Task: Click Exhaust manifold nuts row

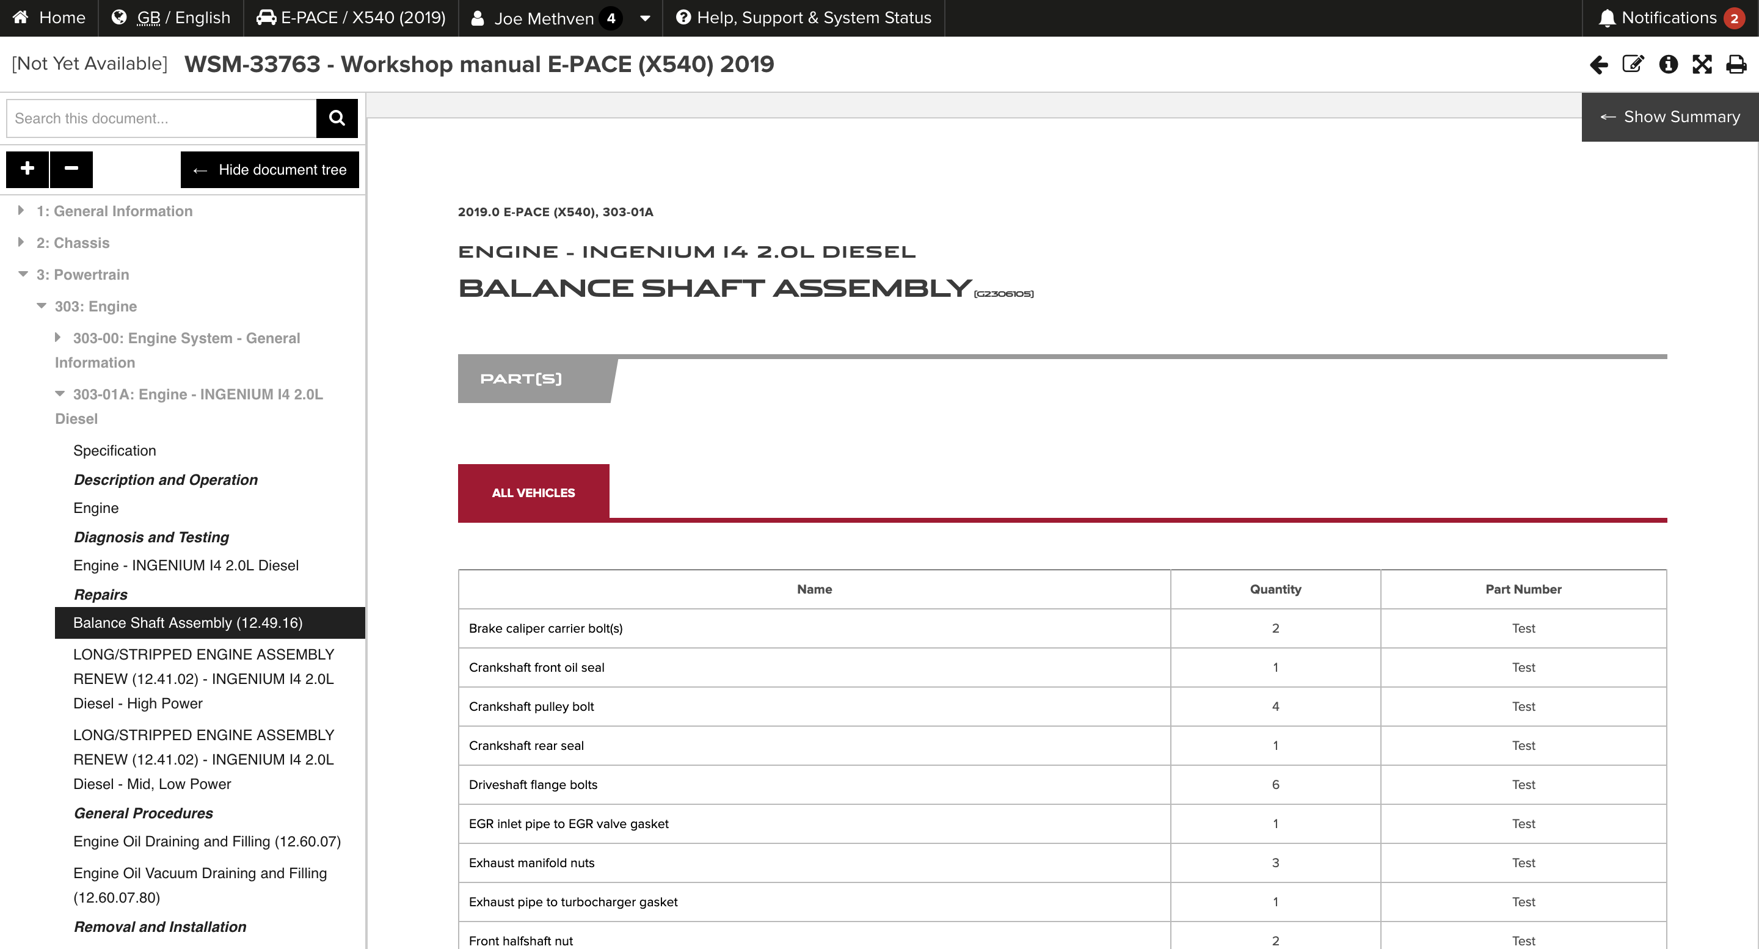Action: coord(1063,862)
